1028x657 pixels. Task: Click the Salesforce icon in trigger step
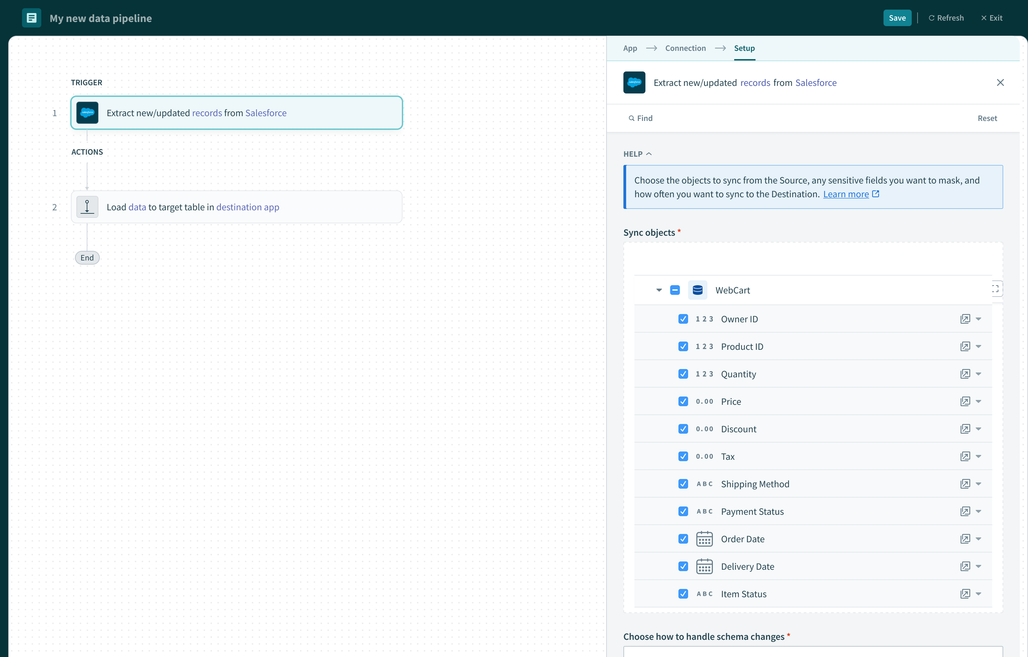coord(87,113)
